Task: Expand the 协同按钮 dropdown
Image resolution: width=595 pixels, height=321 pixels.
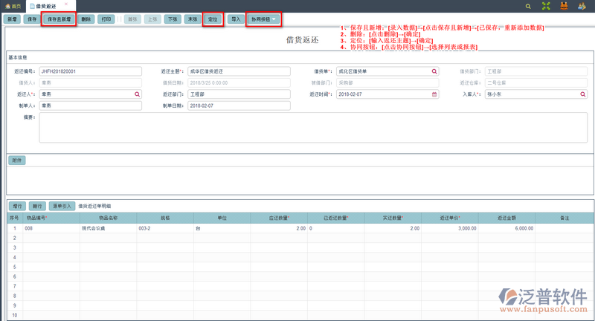Action: 264,18
